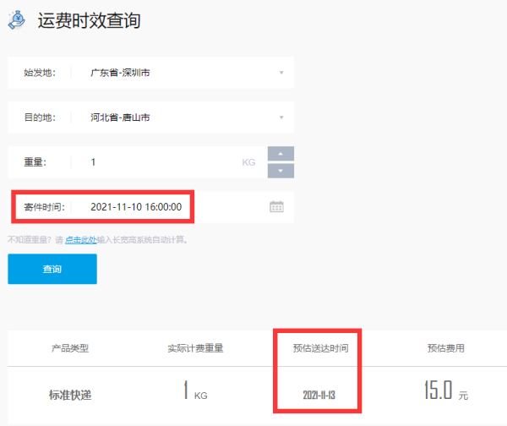
Task: Select the 河北省-唐山市 destination value
Action: click(x=121, y=117)
